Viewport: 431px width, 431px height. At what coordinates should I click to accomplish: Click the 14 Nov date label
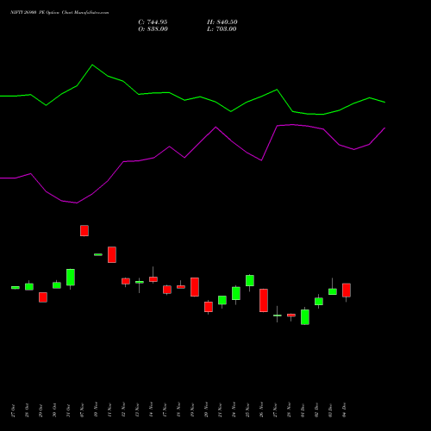151,410
